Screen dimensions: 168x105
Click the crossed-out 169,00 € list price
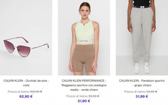(36, 92)
